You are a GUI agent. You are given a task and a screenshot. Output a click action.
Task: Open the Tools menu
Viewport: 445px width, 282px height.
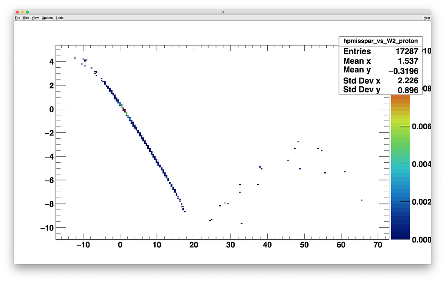[x=60, y=18]
